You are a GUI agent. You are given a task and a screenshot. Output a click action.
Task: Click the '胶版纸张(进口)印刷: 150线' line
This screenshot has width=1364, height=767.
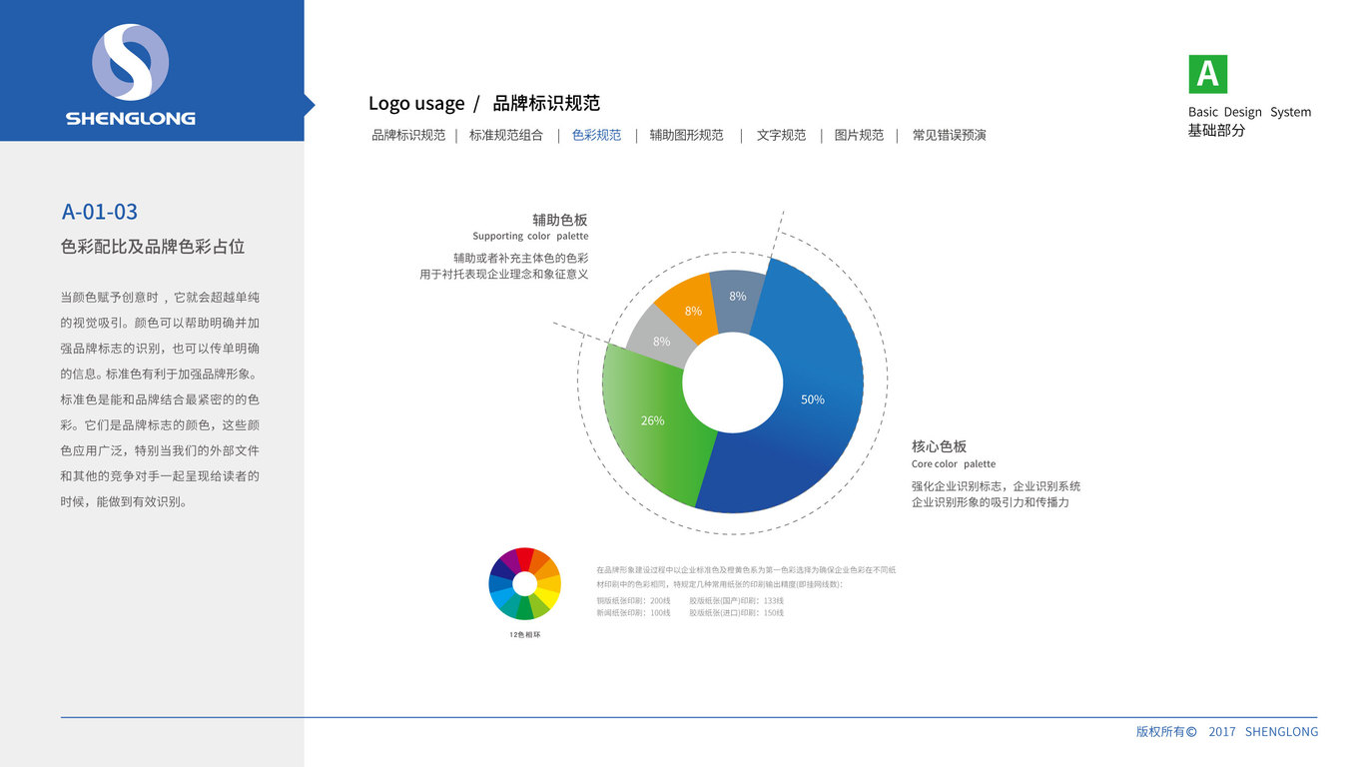pyautogui.click(x=736, y=612)
